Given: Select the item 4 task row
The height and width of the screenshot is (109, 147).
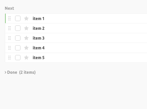Looking at the screenshot, I should pos(76,48).
